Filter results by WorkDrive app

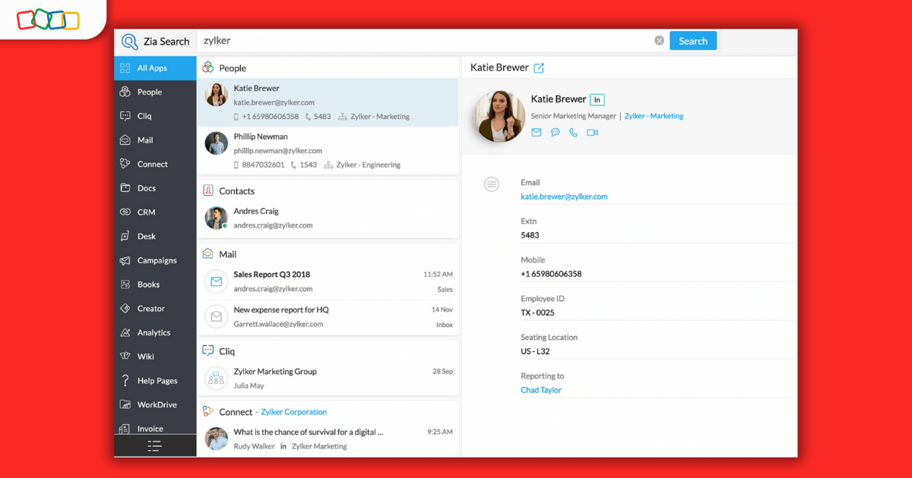pos(155,404)
